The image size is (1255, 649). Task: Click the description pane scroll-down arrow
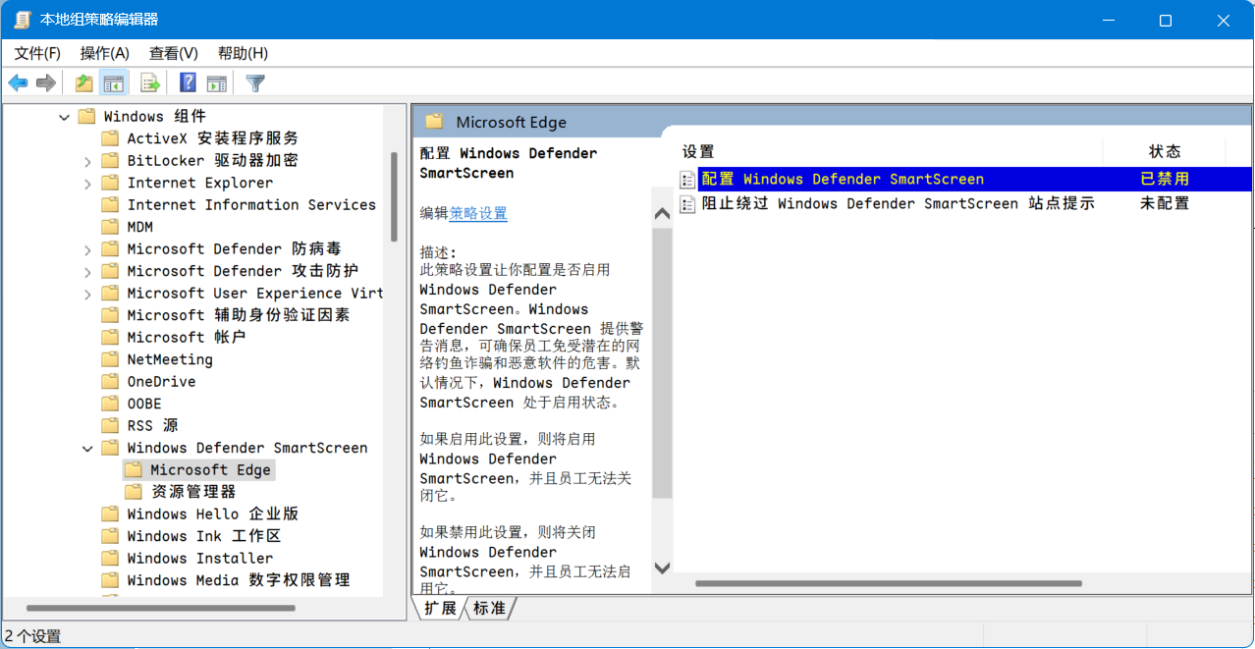[x=662, y=568]
